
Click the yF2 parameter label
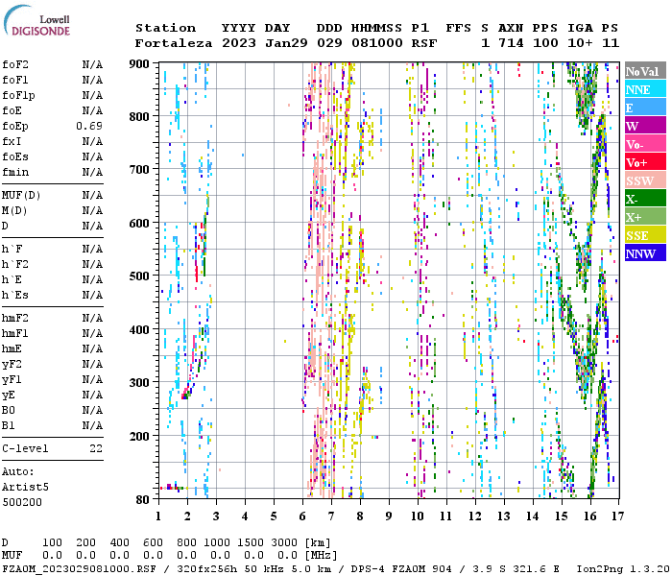click(12, 365)
